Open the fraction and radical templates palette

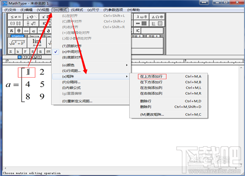(x=31, y=23)
